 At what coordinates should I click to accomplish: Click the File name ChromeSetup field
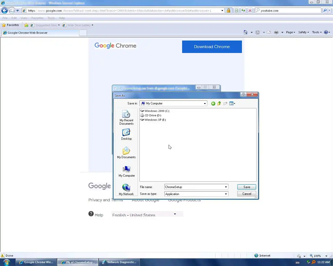[x=194, y=187]
